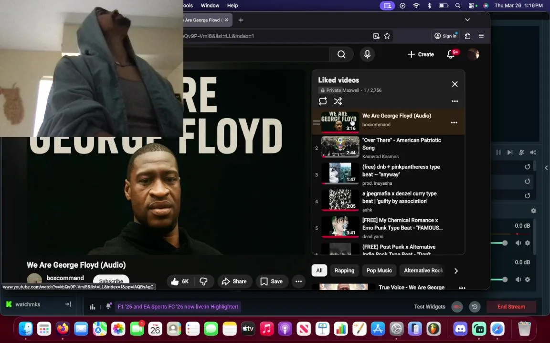Open Discord from the dock
The height and width of the screenshot is (343, 550).
tap(460, 329)
